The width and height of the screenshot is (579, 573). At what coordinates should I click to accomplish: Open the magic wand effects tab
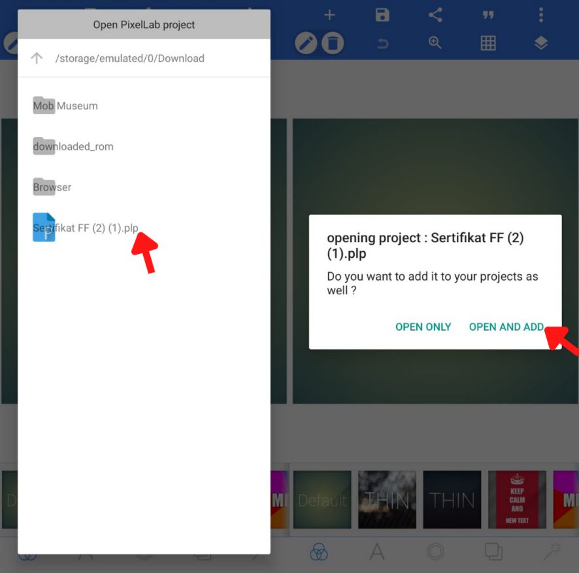click(x=552, y=552)
